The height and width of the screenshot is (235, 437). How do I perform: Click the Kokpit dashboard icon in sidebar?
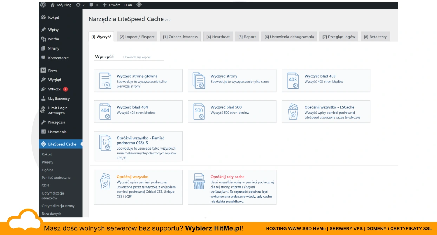point(44,17)
